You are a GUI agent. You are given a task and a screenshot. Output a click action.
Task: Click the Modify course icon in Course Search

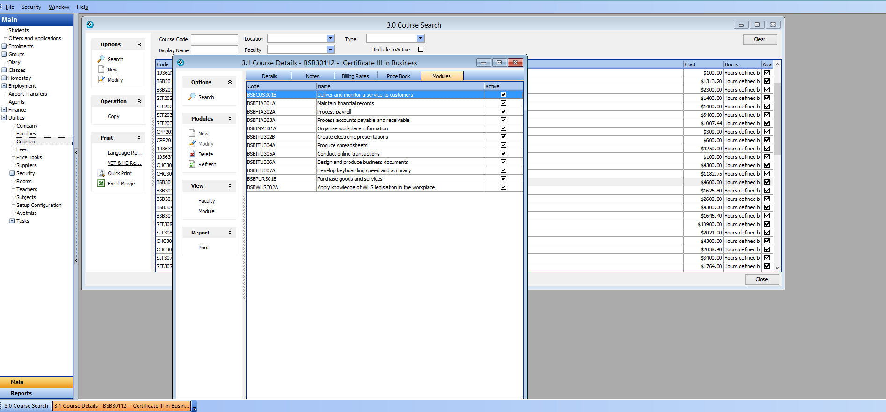coord(101,80)
